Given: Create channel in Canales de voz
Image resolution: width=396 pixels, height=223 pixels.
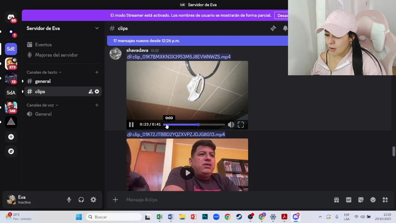Looking at the screenshot, I should 97,105.
